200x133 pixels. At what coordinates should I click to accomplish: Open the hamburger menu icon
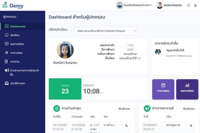point(195,5)
